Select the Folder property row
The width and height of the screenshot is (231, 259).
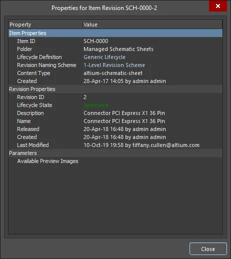point(115,49)
